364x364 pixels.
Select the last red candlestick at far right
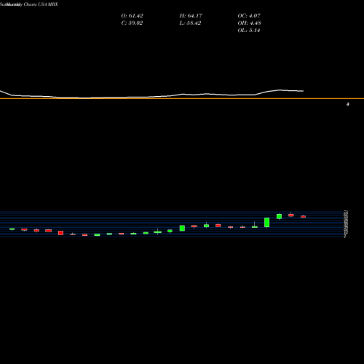[x=303, y=216]
